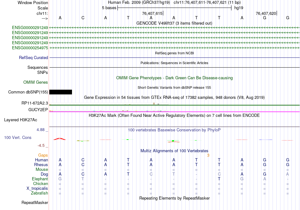Open the GENCODE V49lift37 track title

tap(174, 23)
